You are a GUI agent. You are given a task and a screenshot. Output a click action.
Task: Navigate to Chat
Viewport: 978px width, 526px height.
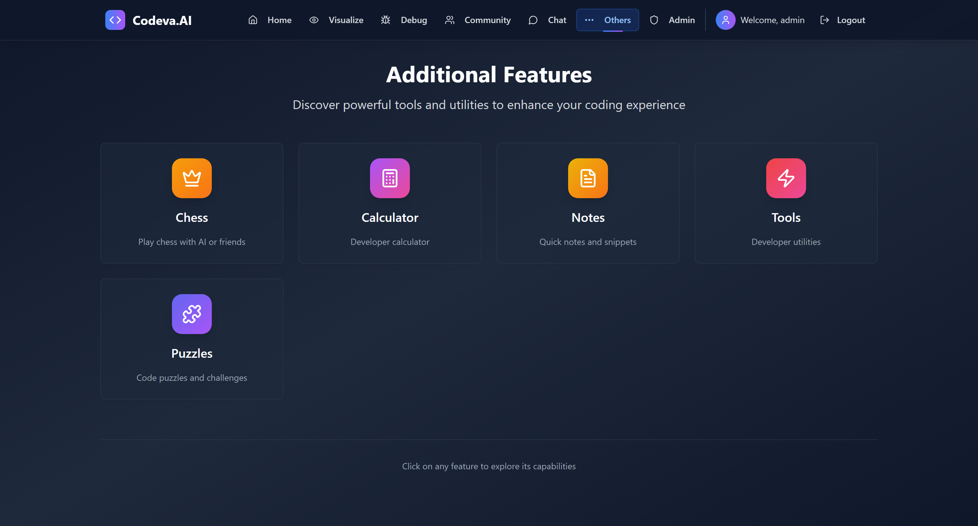pyautogui.click(x=557, y=20)
